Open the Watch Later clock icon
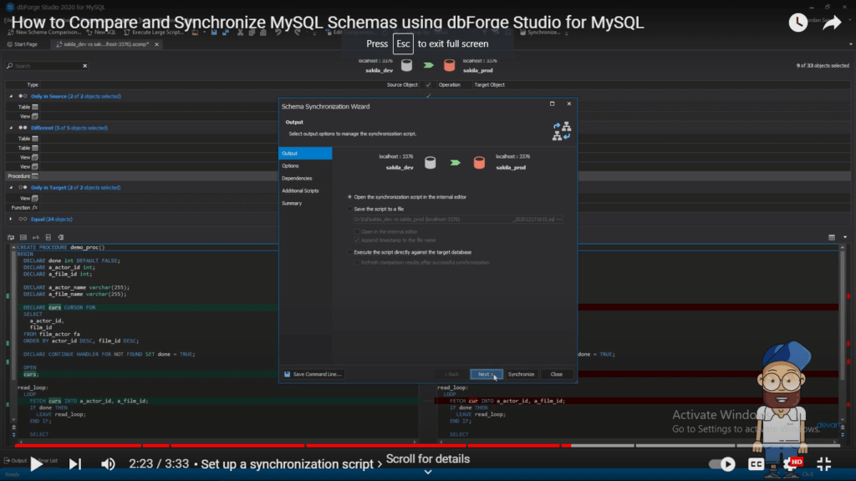This screenshot has width=856, height=481. pos(797,23)
